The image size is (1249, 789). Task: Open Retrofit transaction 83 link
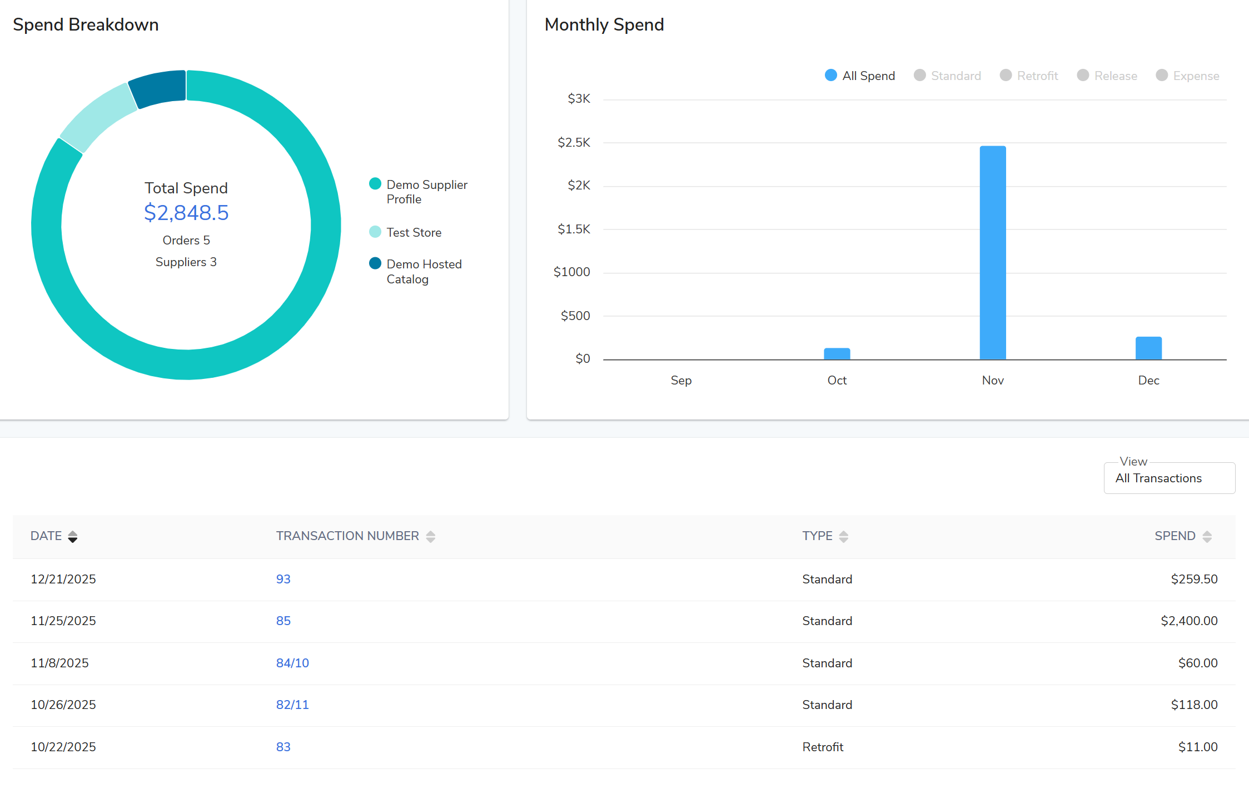(283, 747)
